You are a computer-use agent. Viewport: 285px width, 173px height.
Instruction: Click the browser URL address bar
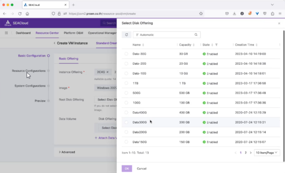pyautogui.click(x=127, y=14)
